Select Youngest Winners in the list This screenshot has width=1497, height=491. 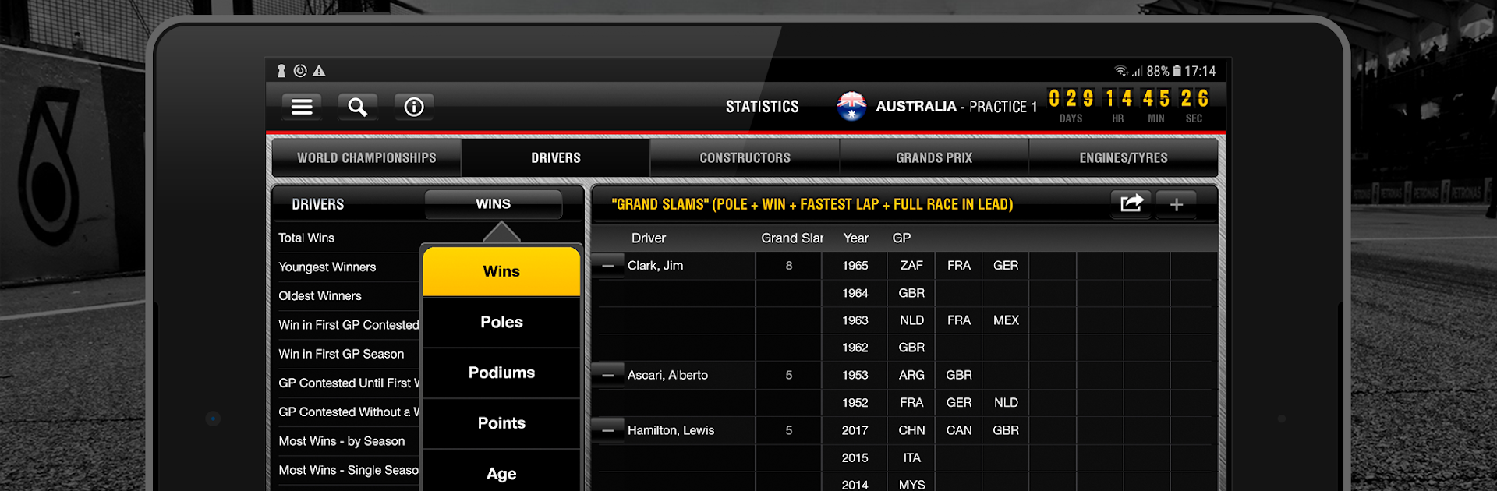pyautogui.click(x=327, y=267)
